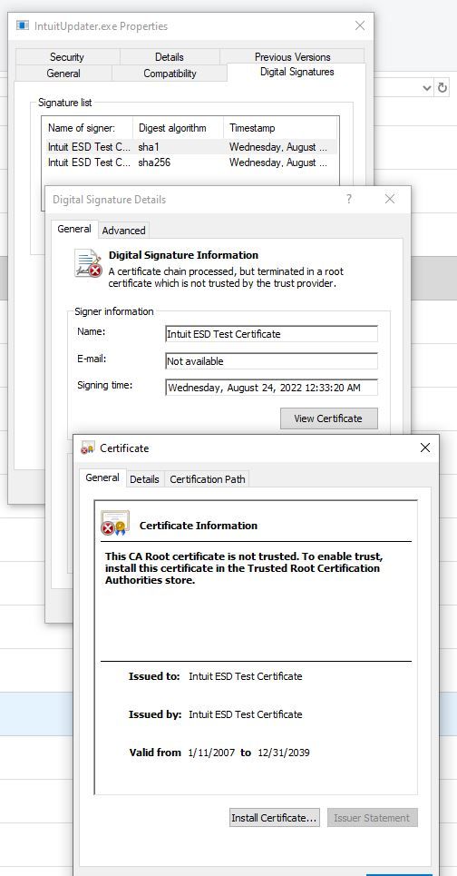
Task: Select General tab in Digital Signature Details
Action: (x=74, y=229)
